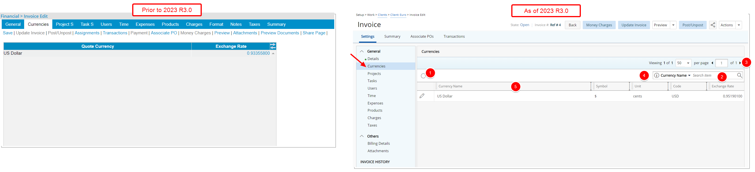Select the Settings tab in new Invoice
Screen dimensions: 755x172
pos(368,37)
